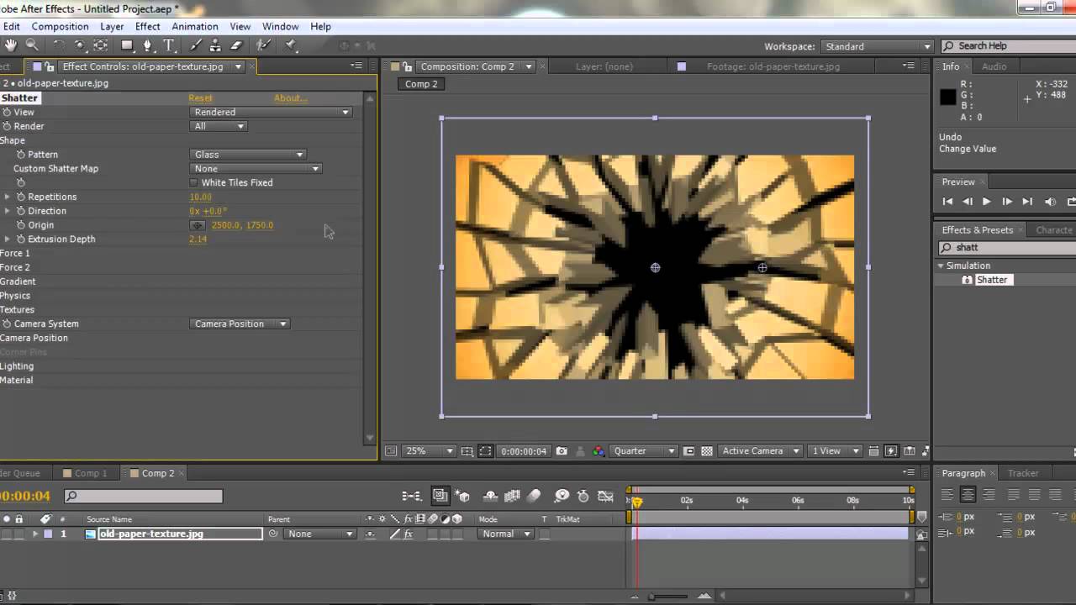The width and height of the screenshot is (1076, 605).
Task: Open the Render All dropdown
Action: point(219,126)
